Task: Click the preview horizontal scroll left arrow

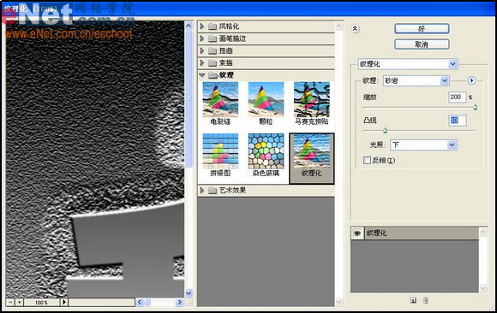Action: pos(140,302)
